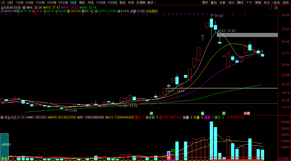Click the gray 32.63 - 31.62 gap zone
Image resolution: width=291 pixels, height=161 pixels.
coord(247,35)
